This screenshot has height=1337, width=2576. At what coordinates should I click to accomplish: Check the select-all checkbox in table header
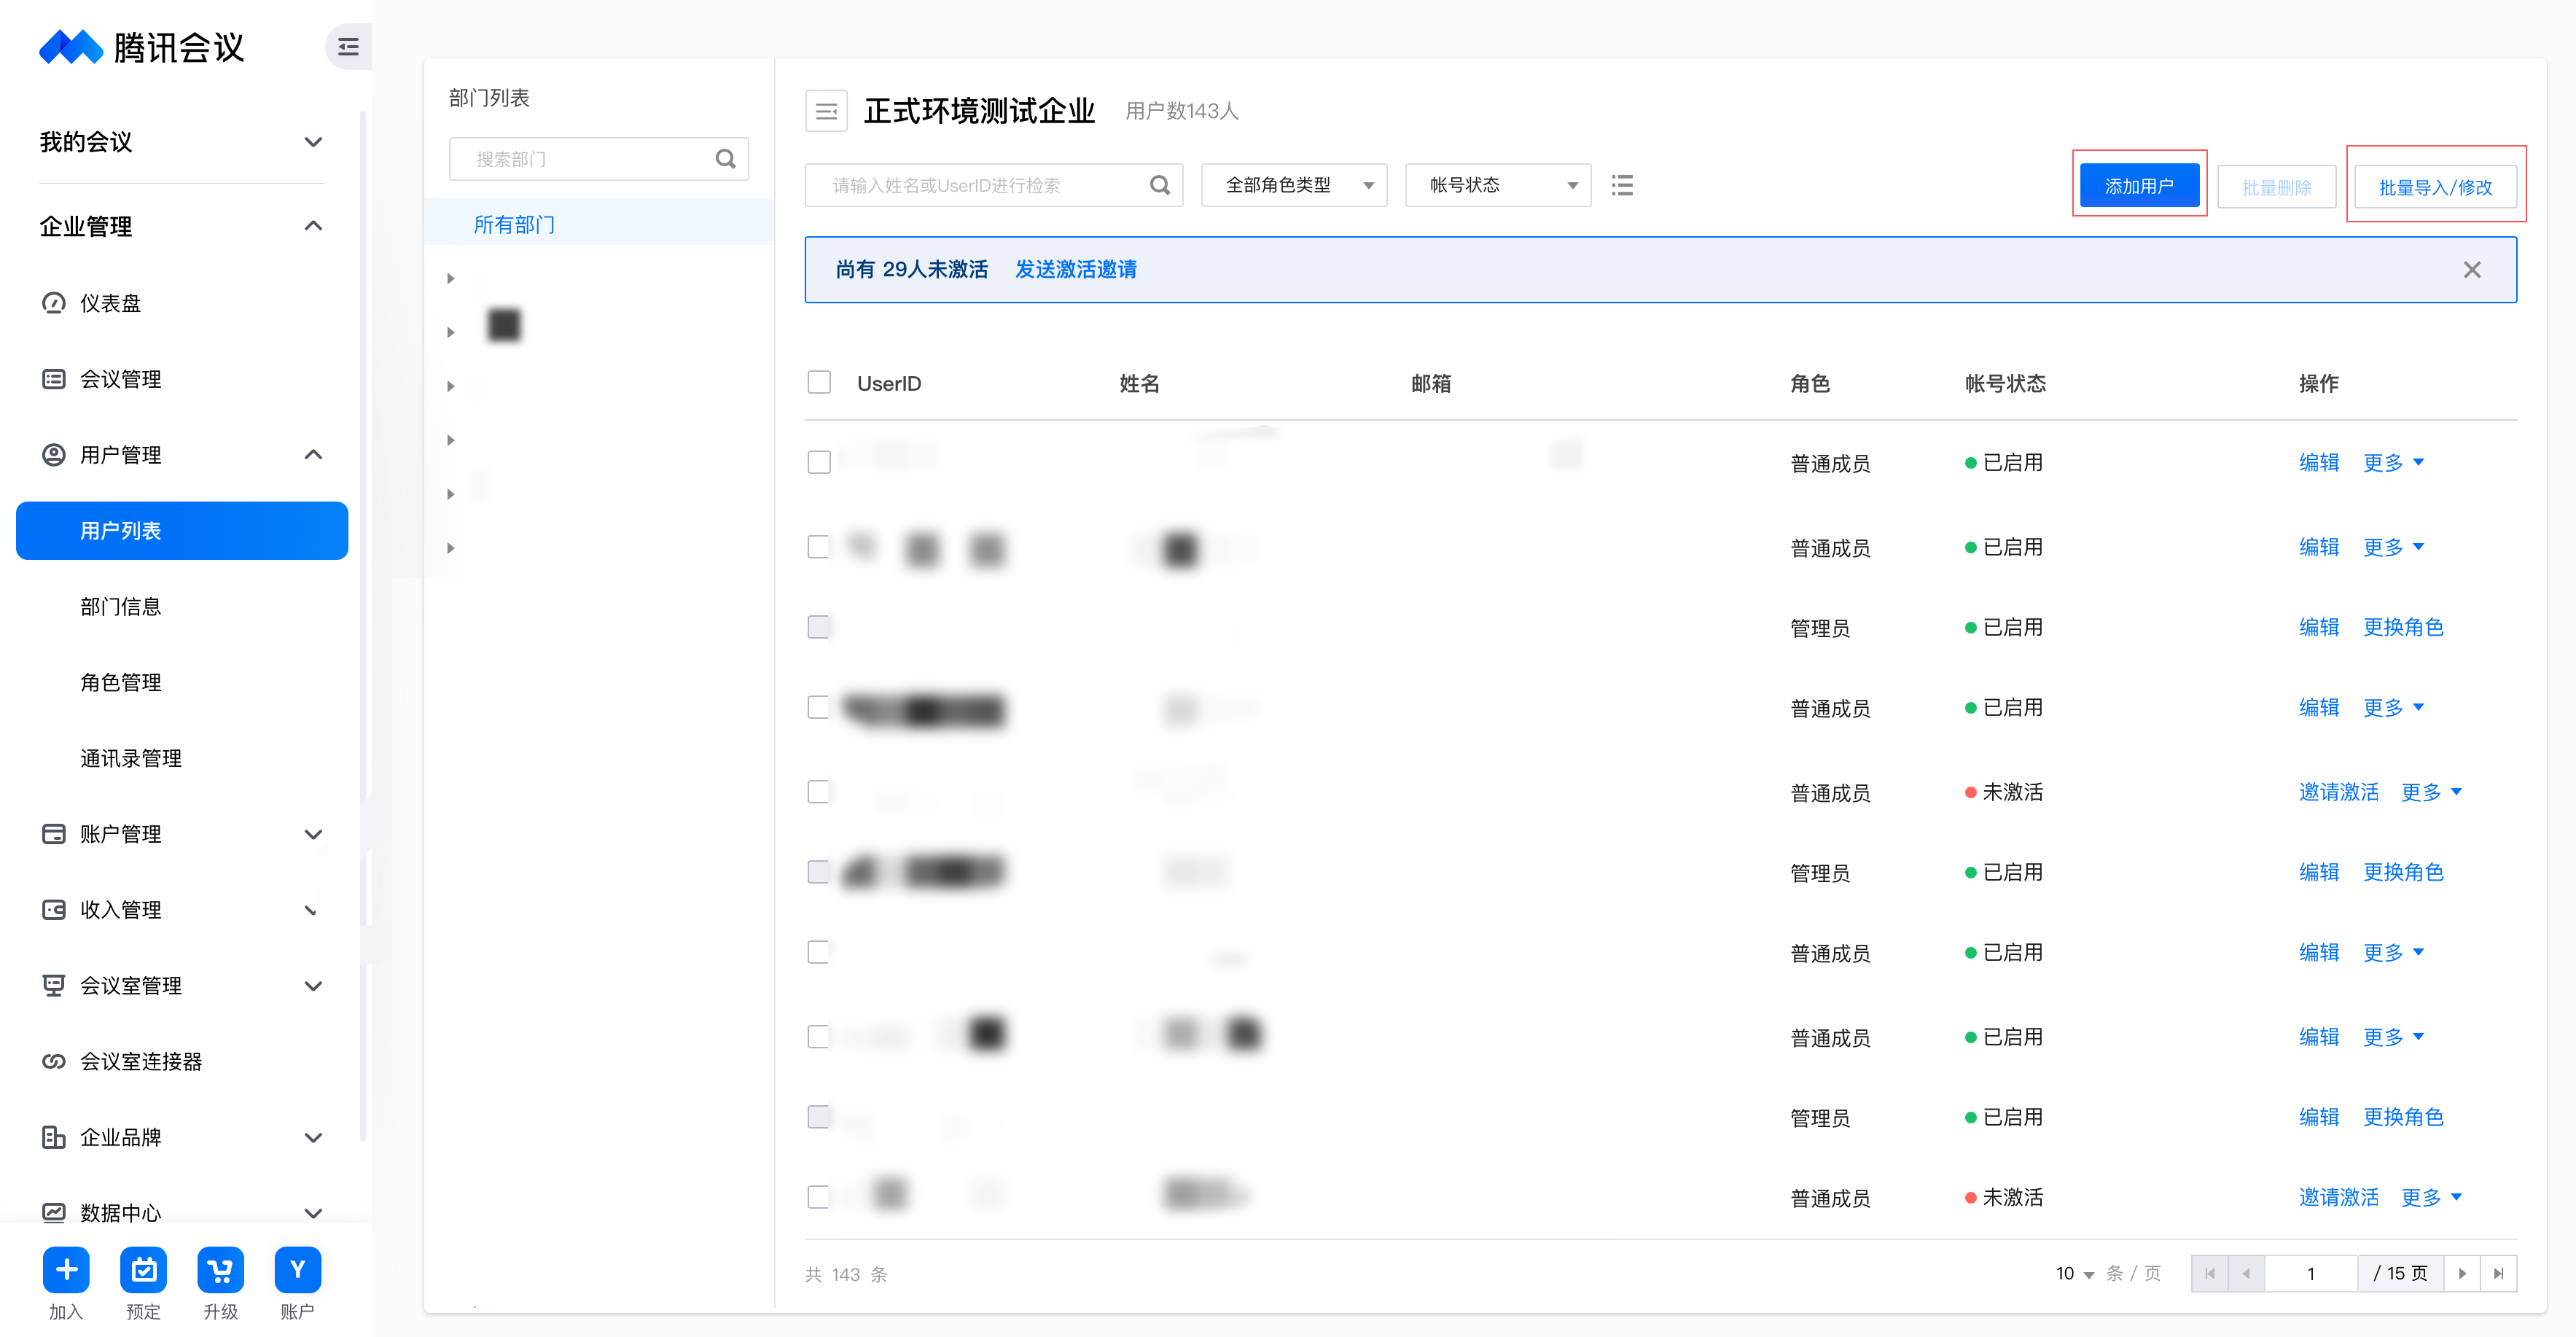pyautogui.click(x=819, y=383)
